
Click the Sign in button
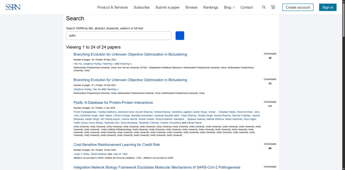[327, 7]
